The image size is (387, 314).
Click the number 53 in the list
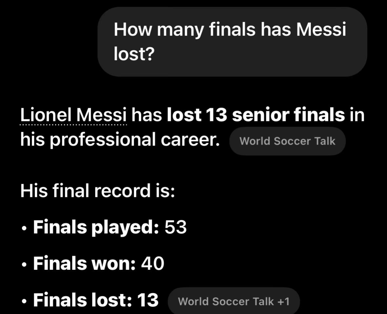[x=175, y=227]
